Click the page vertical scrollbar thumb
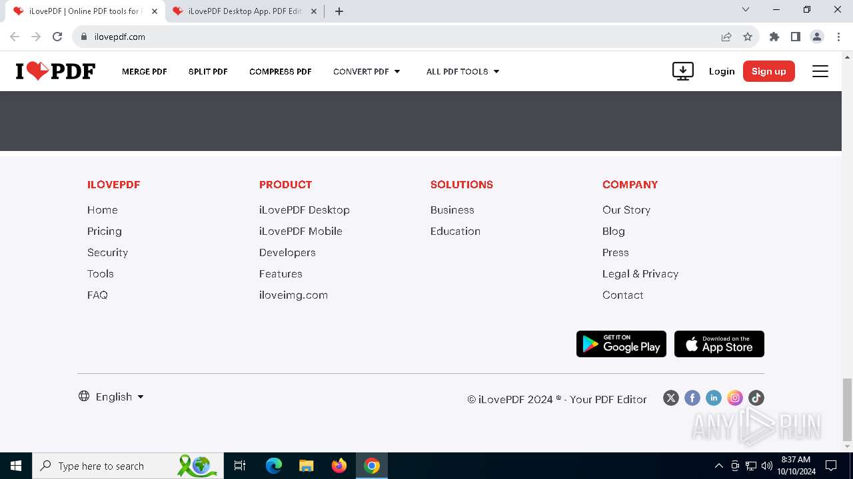 pyautogui.click(x=847, y=408)
